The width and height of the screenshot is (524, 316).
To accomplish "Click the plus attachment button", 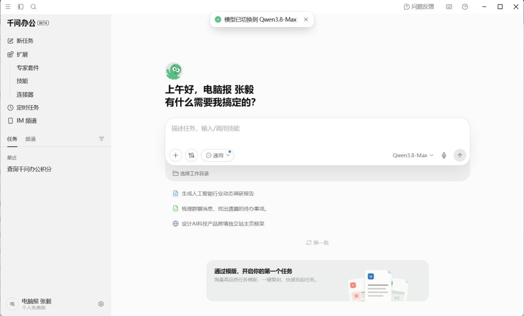I will 176,155.
